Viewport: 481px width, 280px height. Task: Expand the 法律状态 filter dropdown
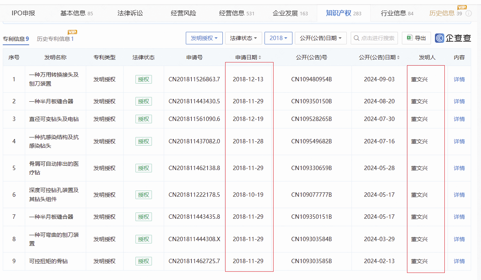(x=243, y=38)
